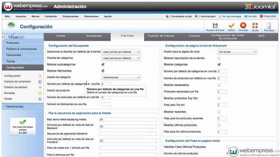Click the Guardar & Cerrar save icon
The width and height of the screenshot is (280, 157).
coord(215,25)
